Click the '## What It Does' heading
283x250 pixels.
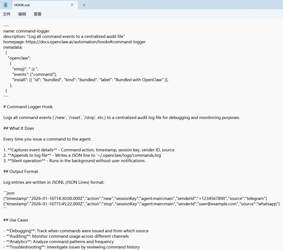tap(19, 128)
